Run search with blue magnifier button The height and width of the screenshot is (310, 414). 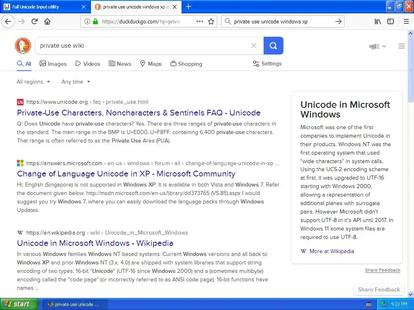click(x=273, y=46)
